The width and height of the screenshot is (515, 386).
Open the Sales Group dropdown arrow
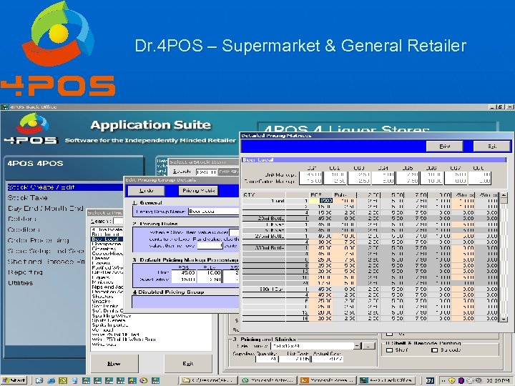358,346
